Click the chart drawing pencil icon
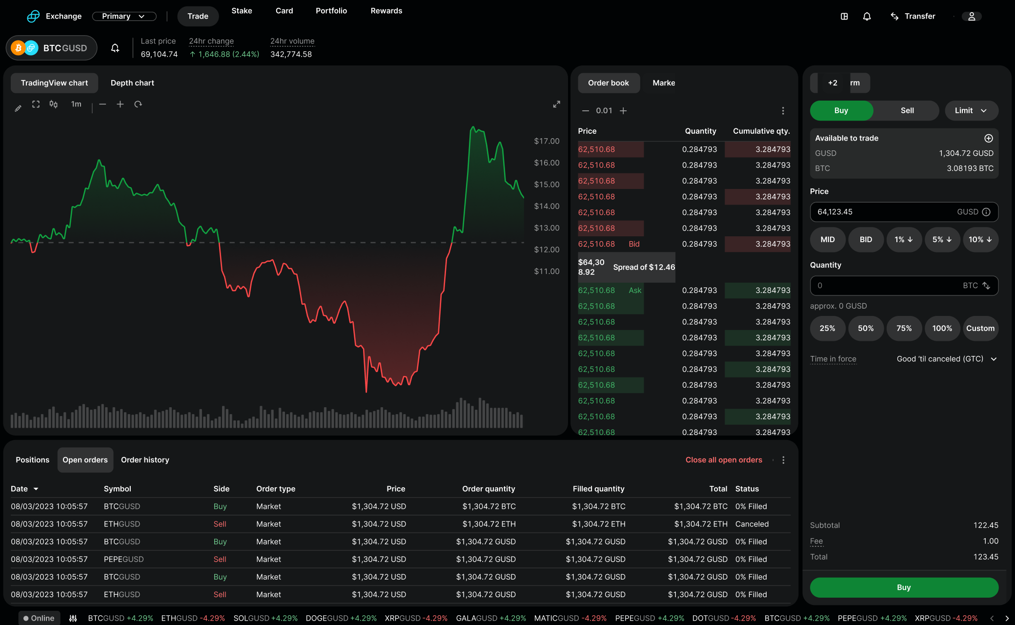Image resolution: width=1015 pixels, height=625 pixels. pyautogui.click(x=18, y=108)
